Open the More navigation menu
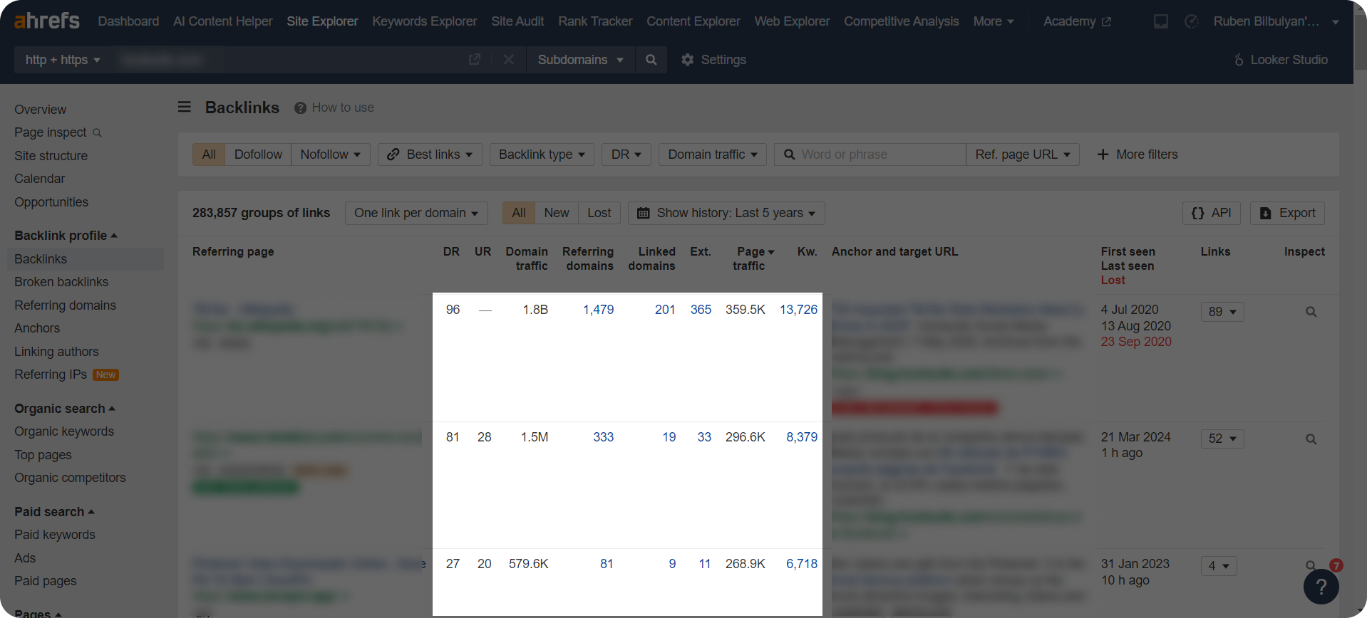1367x618 pixels. point(994,21)
